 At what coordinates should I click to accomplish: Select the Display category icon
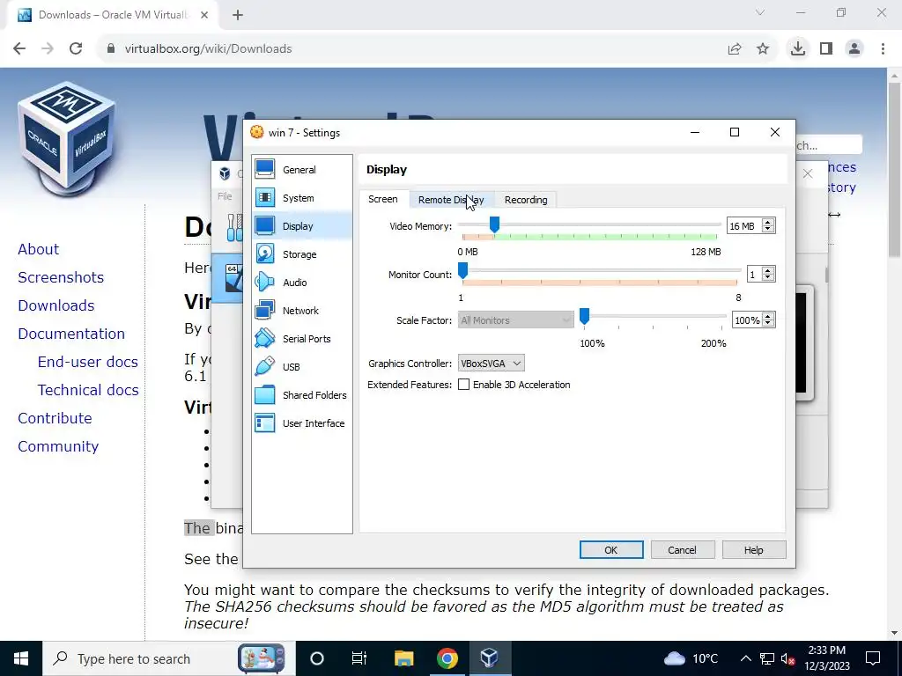click(264, 225)
